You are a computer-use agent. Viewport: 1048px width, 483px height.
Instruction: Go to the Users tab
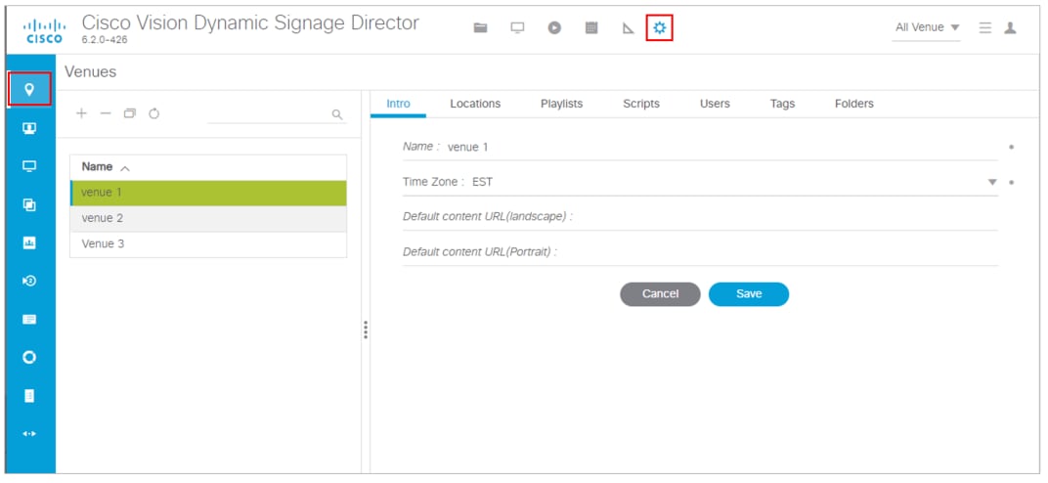715,104
